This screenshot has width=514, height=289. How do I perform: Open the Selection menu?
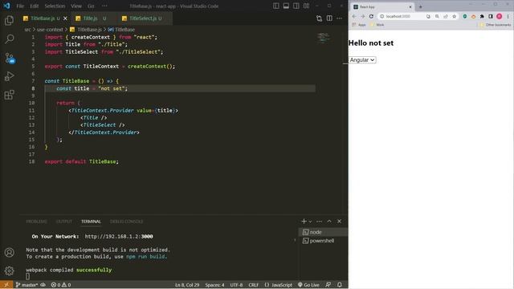(x=55, y=6)
